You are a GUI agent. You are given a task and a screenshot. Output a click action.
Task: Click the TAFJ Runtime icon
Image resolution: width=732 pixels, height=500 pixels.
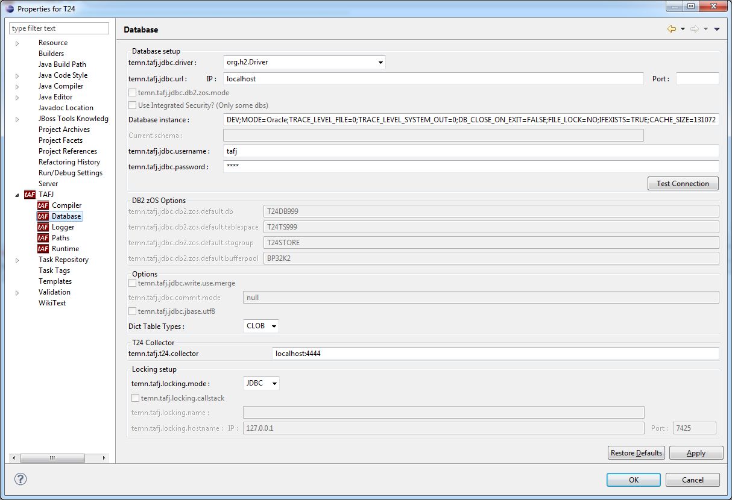coord(43,249)
